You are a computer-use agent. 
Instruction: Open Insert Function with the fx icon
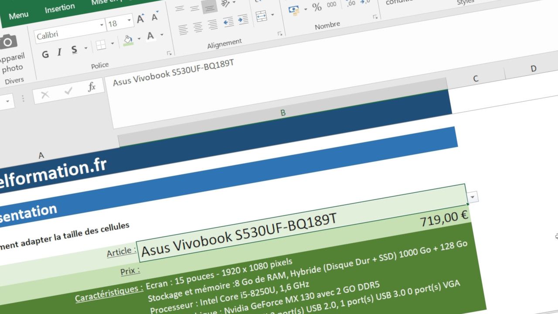[x=92, y=87]
